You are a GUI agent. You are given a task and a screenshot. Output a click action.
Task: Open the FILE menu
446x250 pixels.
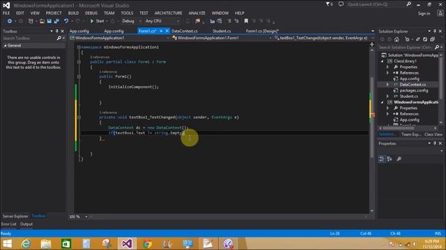tap(6, 13)
